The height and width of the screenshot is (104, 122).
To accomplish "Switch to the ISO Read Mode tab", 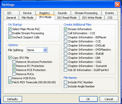I will click(x=67, y=18).
